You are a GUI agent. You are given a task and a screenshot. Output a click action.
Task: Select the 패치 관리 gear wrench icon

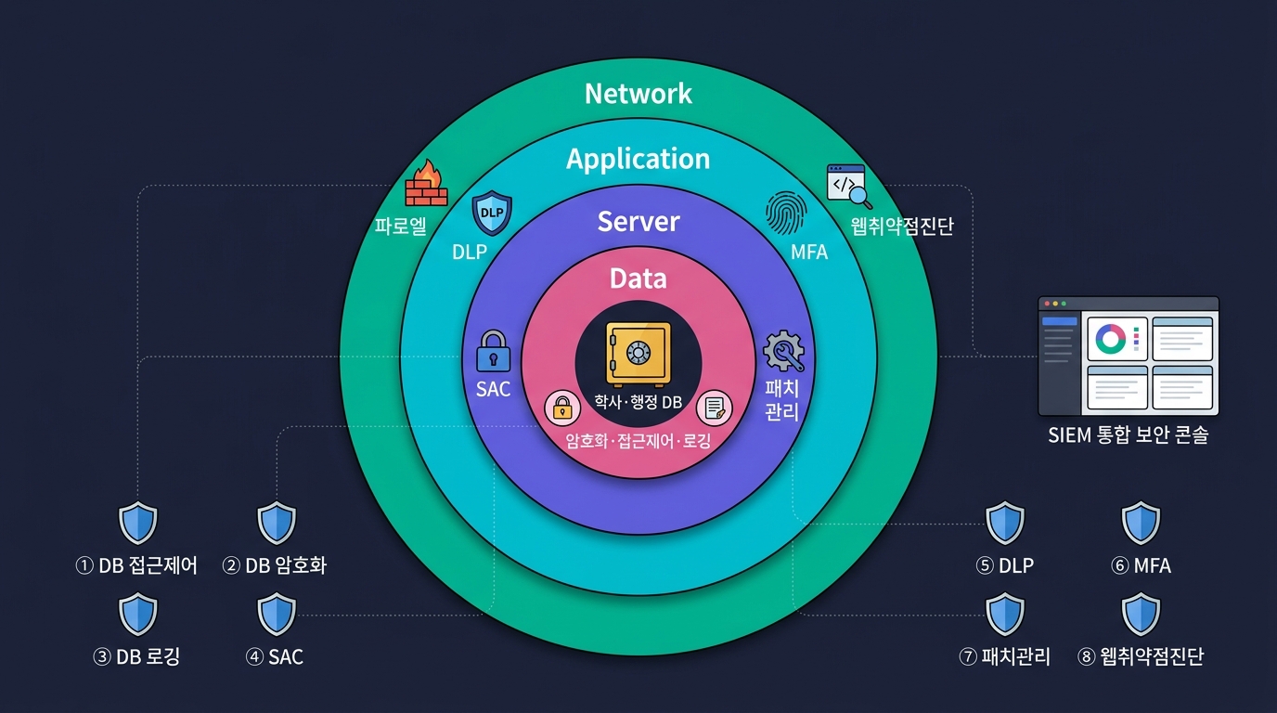pos(783,353)
